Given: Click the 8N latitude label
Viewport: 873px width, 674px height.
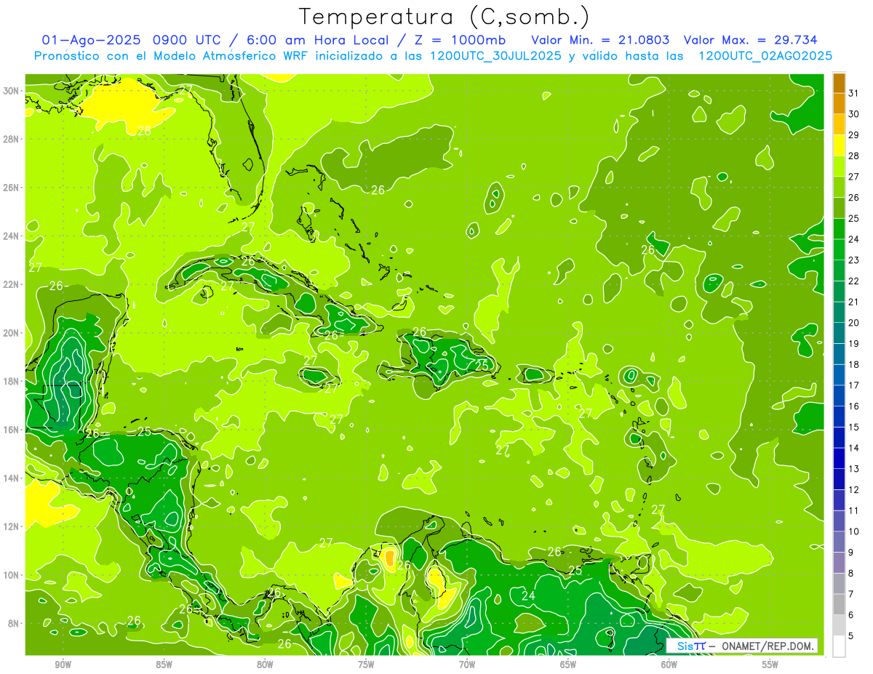Looking at the screenshot, I should (15, 624).
